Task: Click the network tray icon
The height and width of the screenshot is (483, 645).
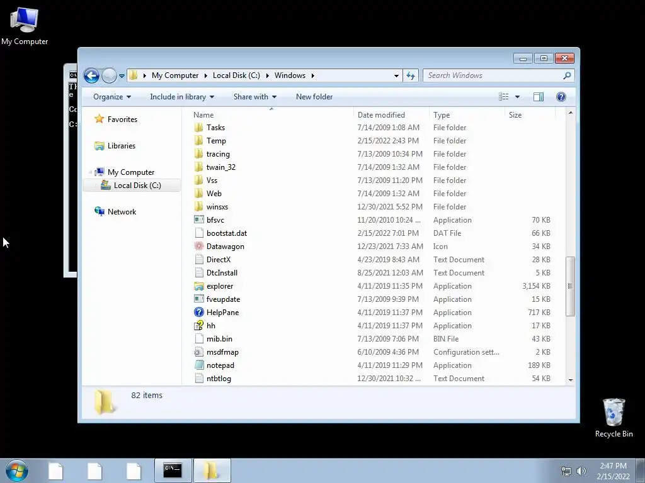Action: (566, 471)
